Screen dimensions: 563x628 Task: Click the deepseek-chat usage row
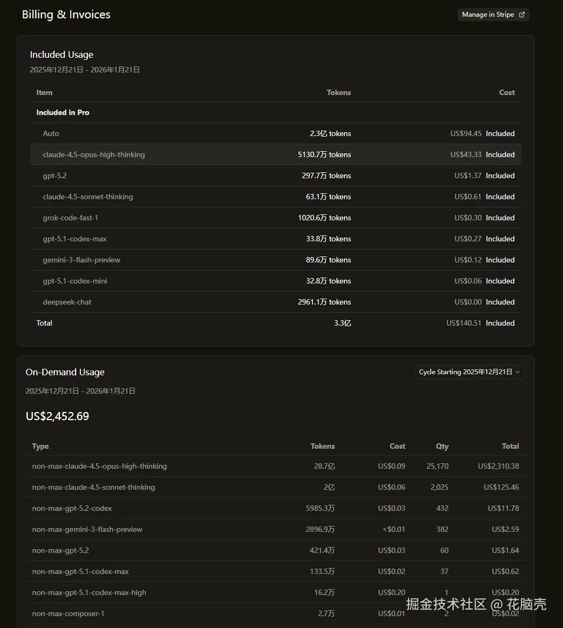coord(275,302)
